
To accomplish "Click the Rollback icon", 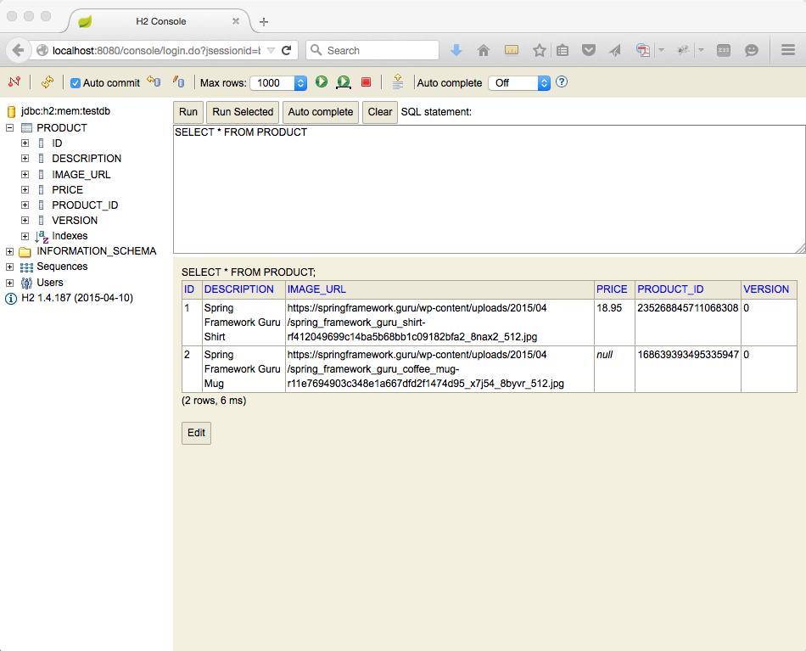I will click(x=154, y=81).
